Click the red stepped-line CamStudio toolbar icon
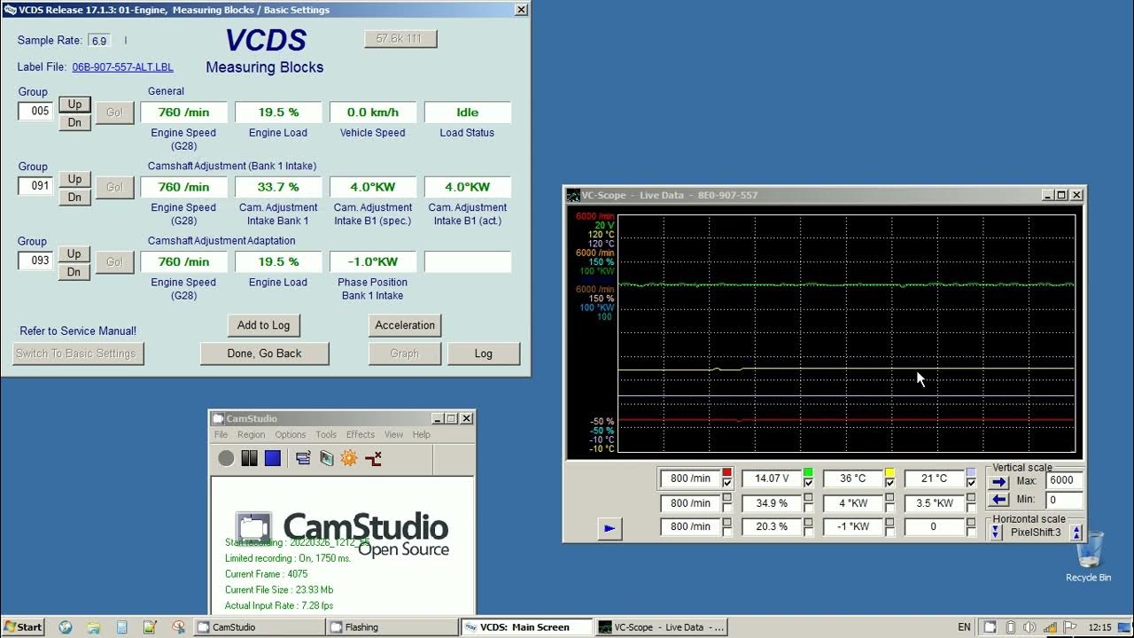 pyautogui.click(x=373, y=458)
